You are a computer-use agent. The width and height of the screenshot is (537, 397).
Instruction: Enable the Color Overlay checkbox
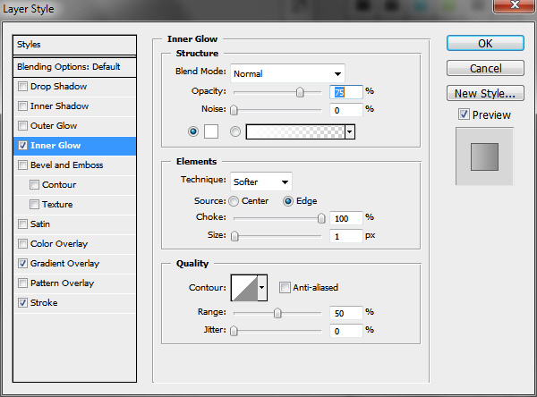coord(22,244)
